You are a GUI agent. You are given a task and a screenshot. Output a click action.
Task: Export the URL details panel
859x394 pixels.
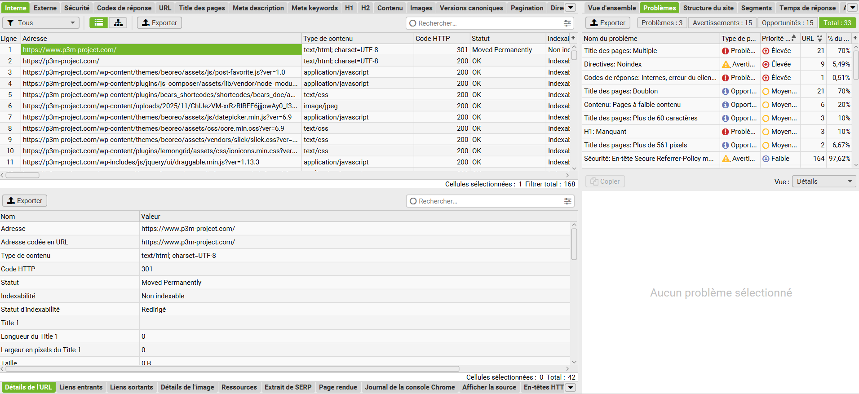click(x=25, y=201)
